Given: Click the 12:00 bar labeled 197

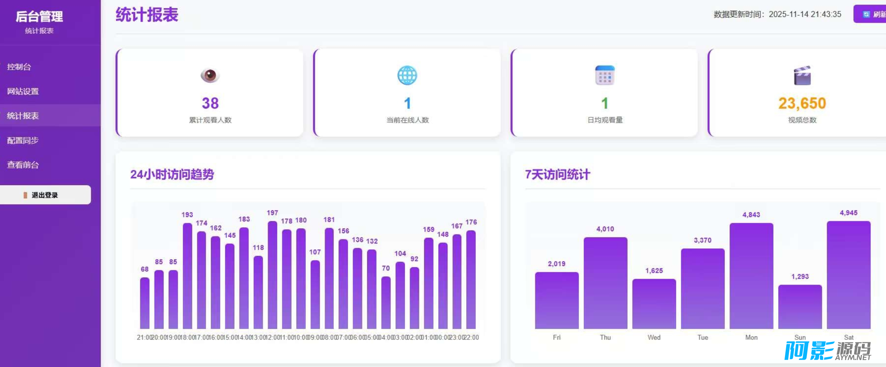Looking at the screenshot, I should coord(272,275).
